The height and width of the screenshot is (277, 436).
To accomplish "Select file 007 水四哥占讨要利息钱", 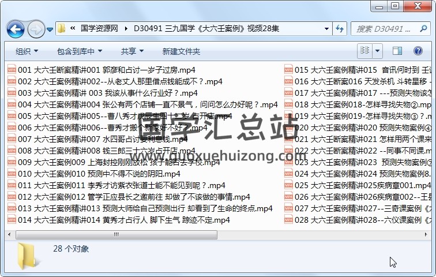I will (97, 139).
